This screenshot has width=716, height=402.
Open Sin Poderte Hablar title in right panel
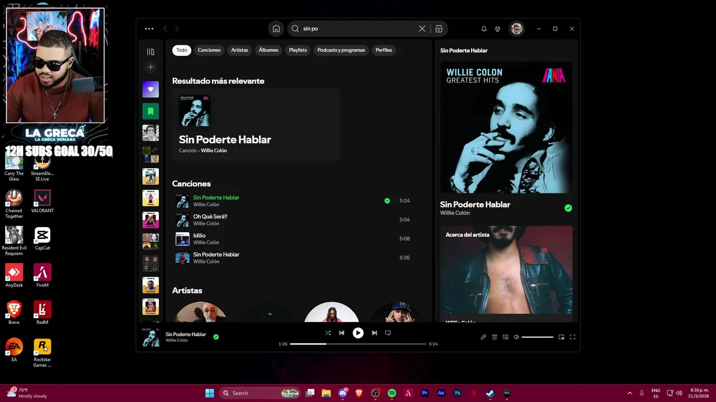475,205
